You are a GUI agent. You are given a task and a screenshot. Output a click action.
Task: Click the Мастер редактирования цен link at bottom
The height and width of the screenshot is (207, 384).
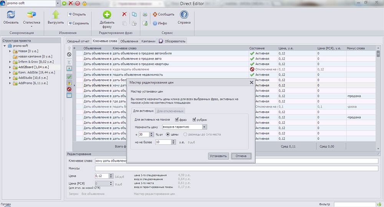tap(154, 194)
